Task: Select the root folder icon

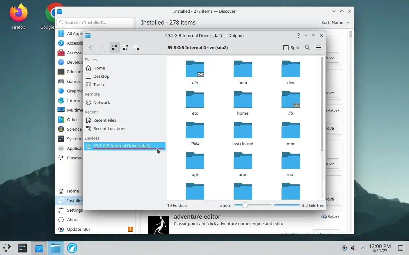Action: pyautogui.click(x=291, y=161)
